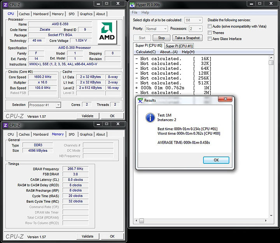Click the blue information icon in Results dialog
This screenshot has width=280, height=243.
coord(150,118)
